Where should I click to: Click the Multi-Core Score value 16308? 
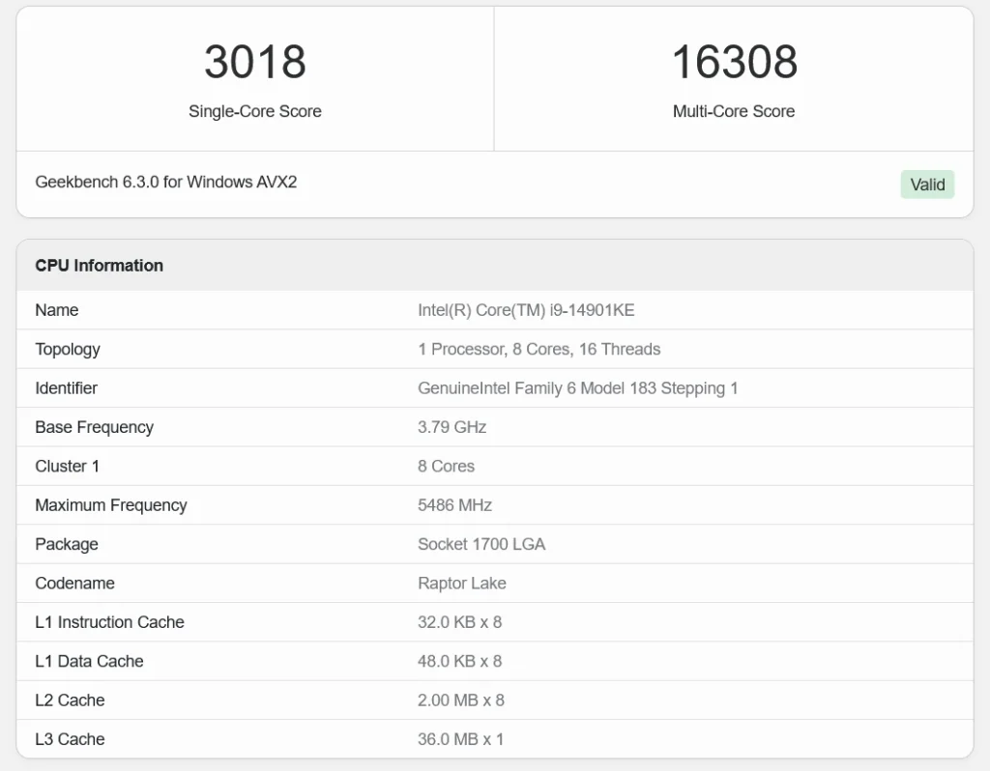[x=734, y=63]
